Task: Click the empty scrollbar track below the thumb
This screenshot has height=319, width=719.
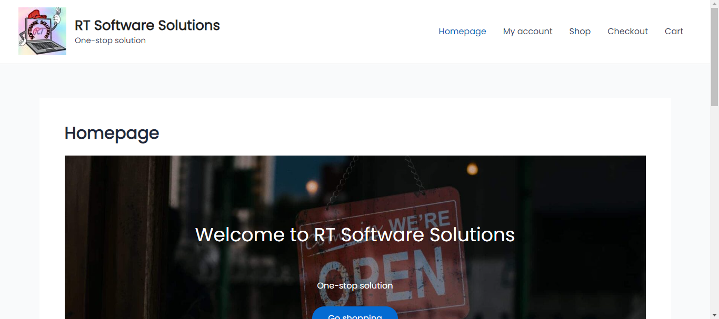Action: click(714, 210)
